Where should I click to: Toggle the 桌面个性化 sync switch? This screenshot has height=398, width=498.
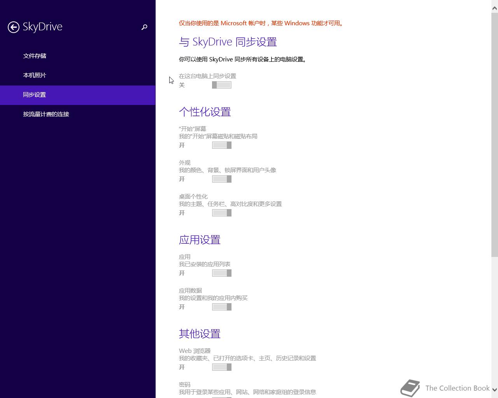tap(222, 213)
